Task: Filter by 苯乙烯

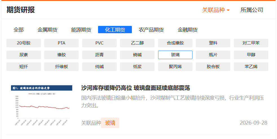Action: (251, 67)
